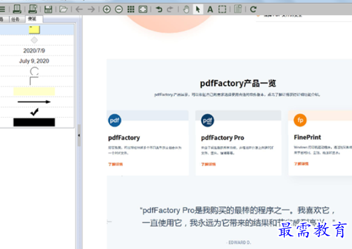
Task: Zoom in with the plus circle icon
Action: coord(107,9)
